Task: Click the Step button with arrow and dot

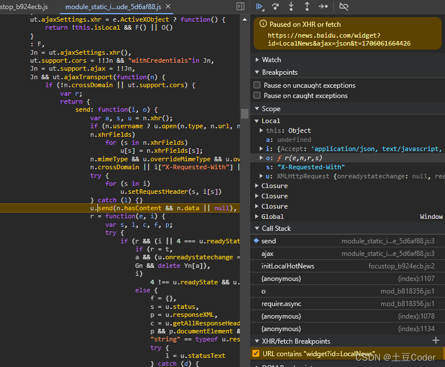Action: pos(323,6)
